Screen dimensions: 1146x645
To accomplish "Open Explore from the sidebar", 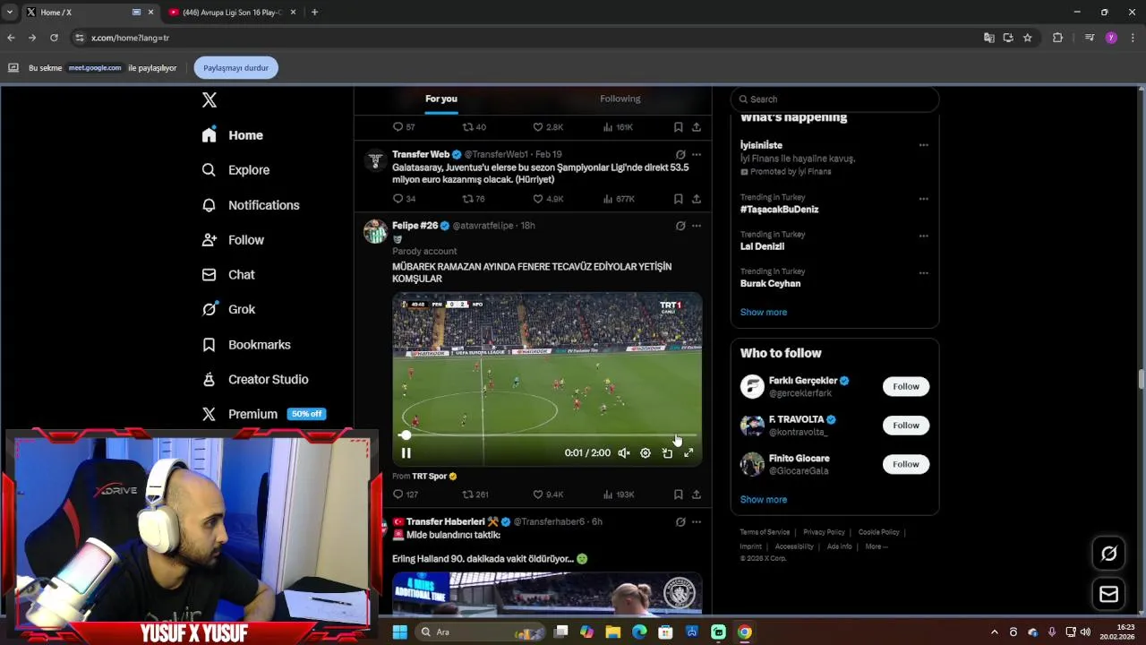I will 236,170.
